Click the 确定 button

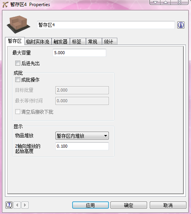(129, 205)
